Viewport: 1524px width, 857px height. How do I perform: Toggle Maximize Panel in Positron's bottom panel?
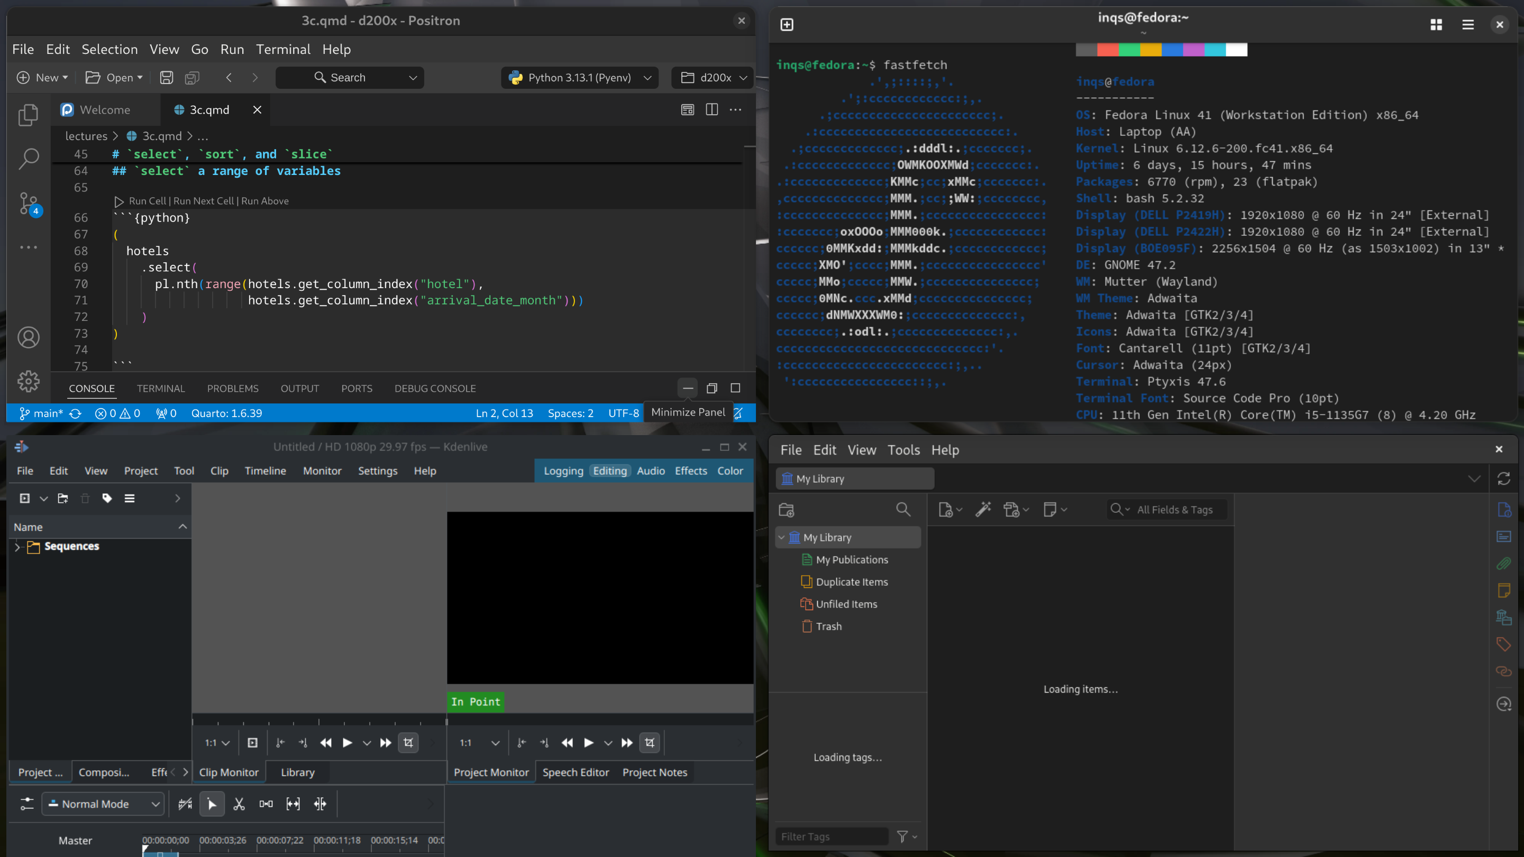[x=735, y=388]
